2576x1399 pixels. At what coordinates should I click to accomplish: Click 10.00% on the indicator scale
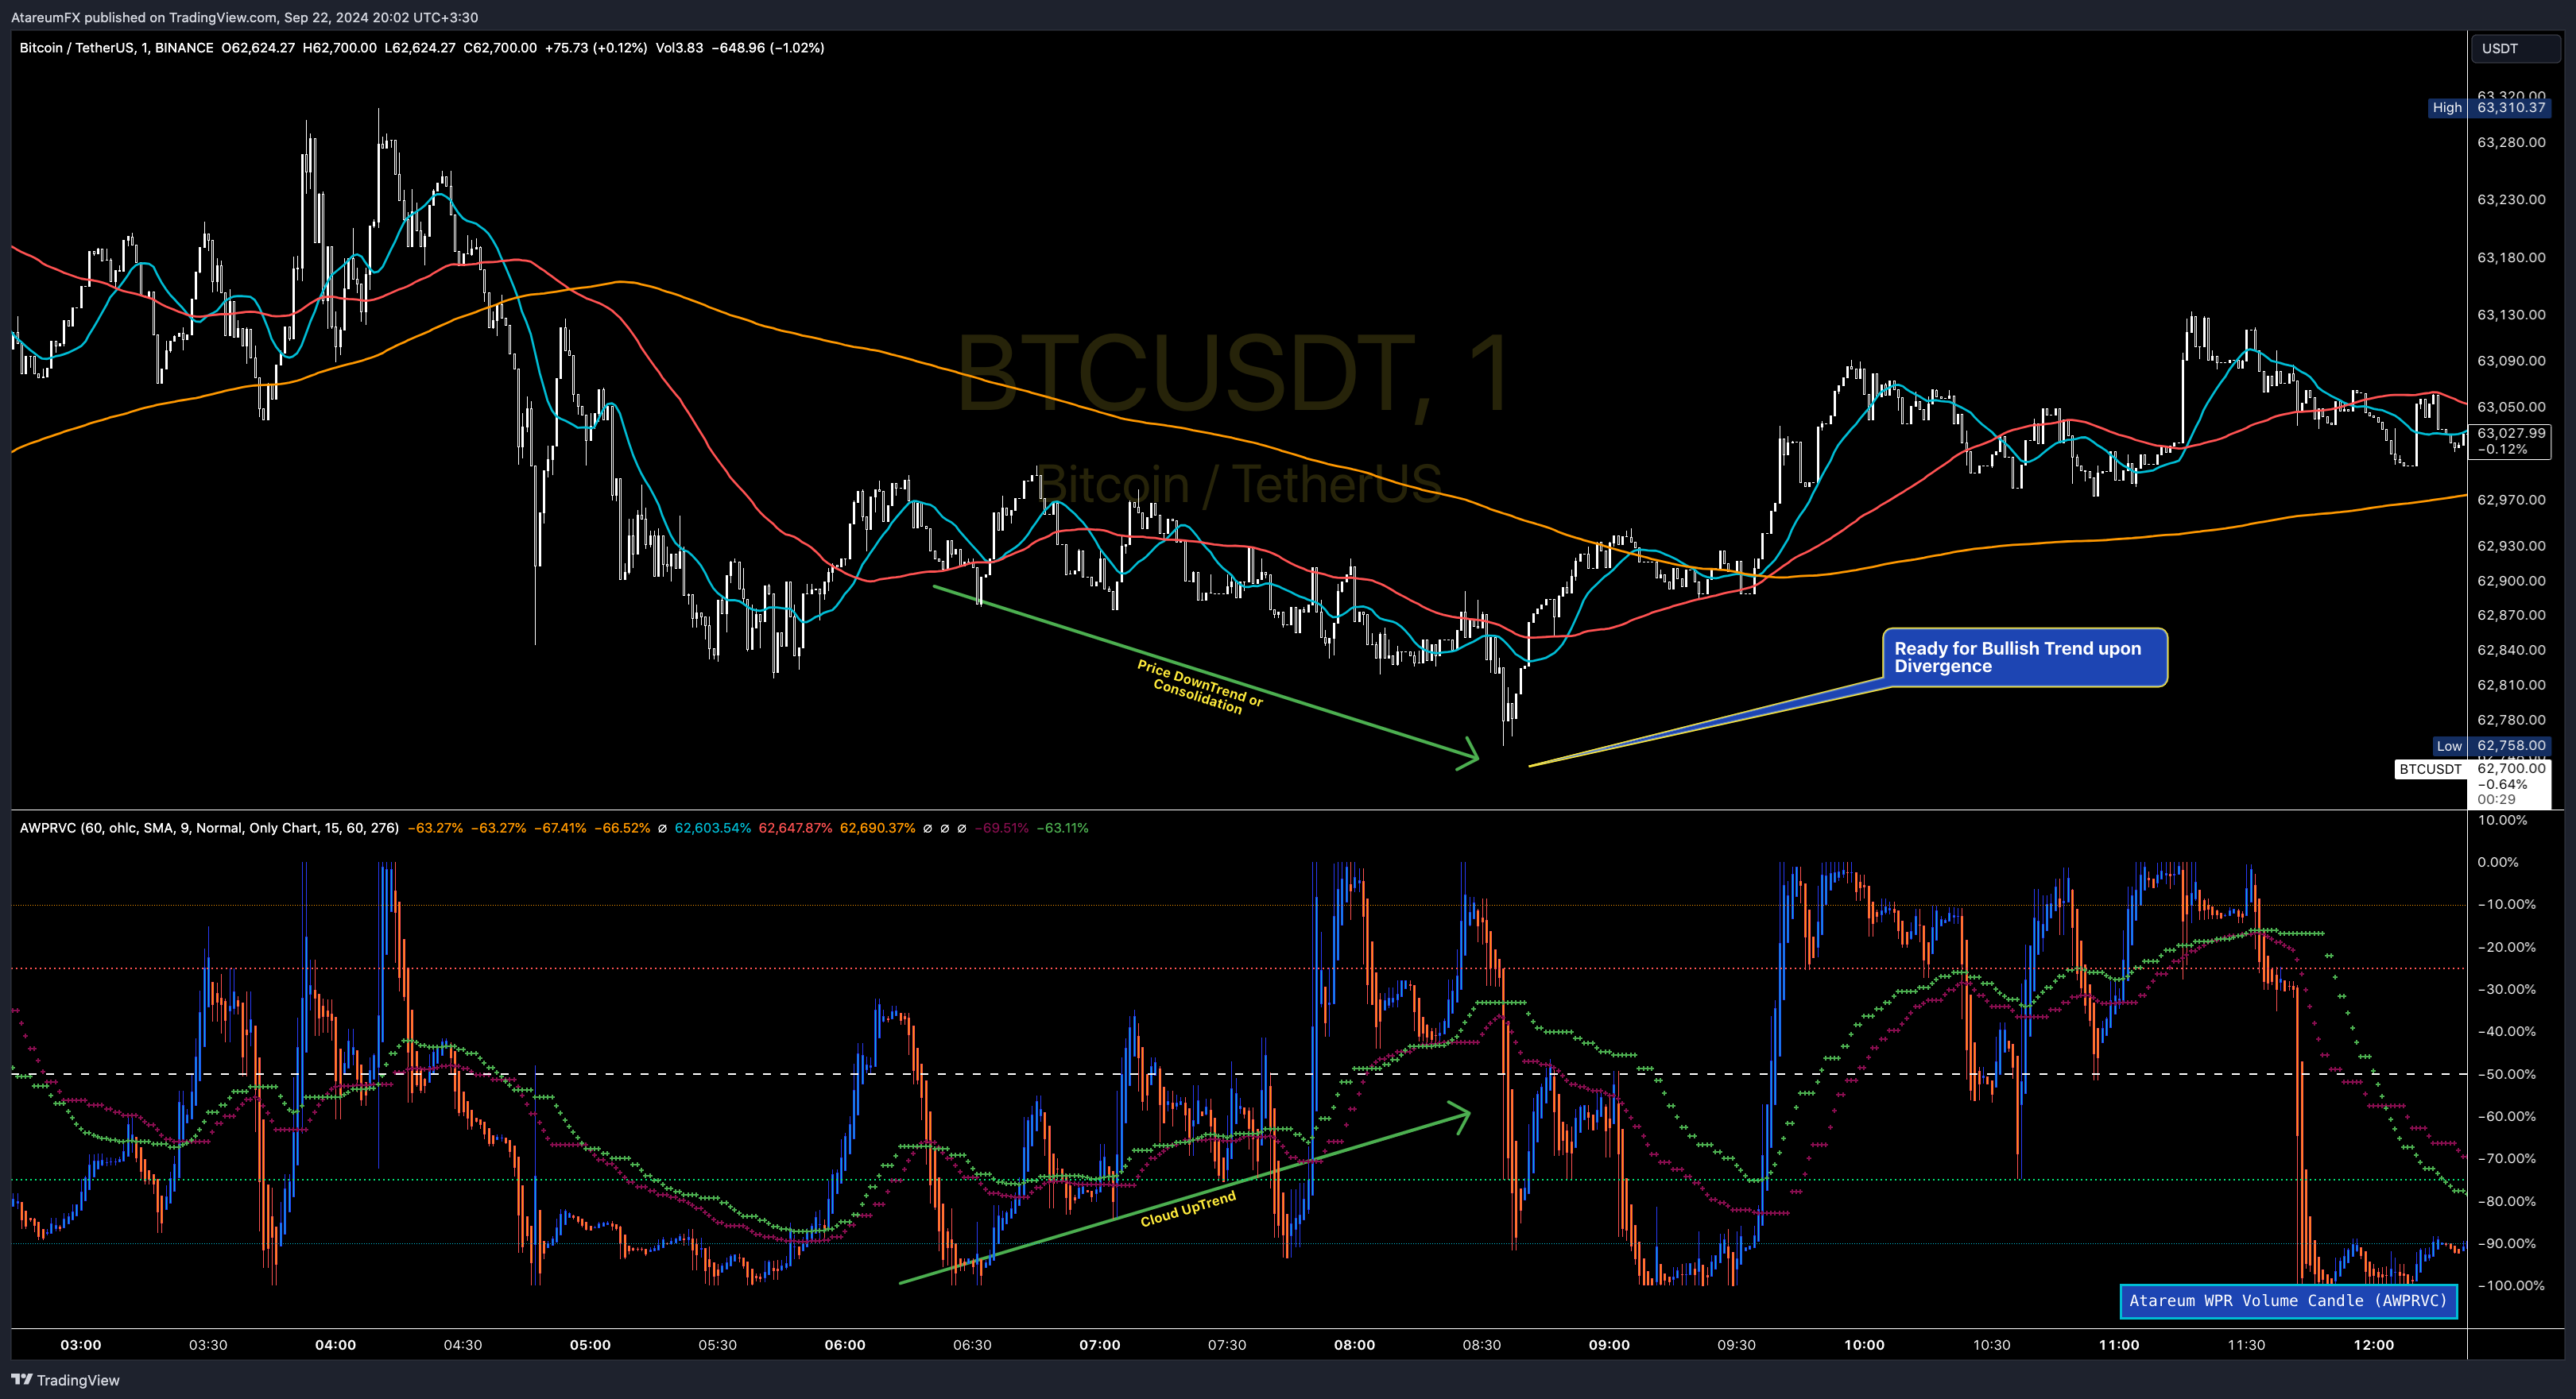(2502, 821)
